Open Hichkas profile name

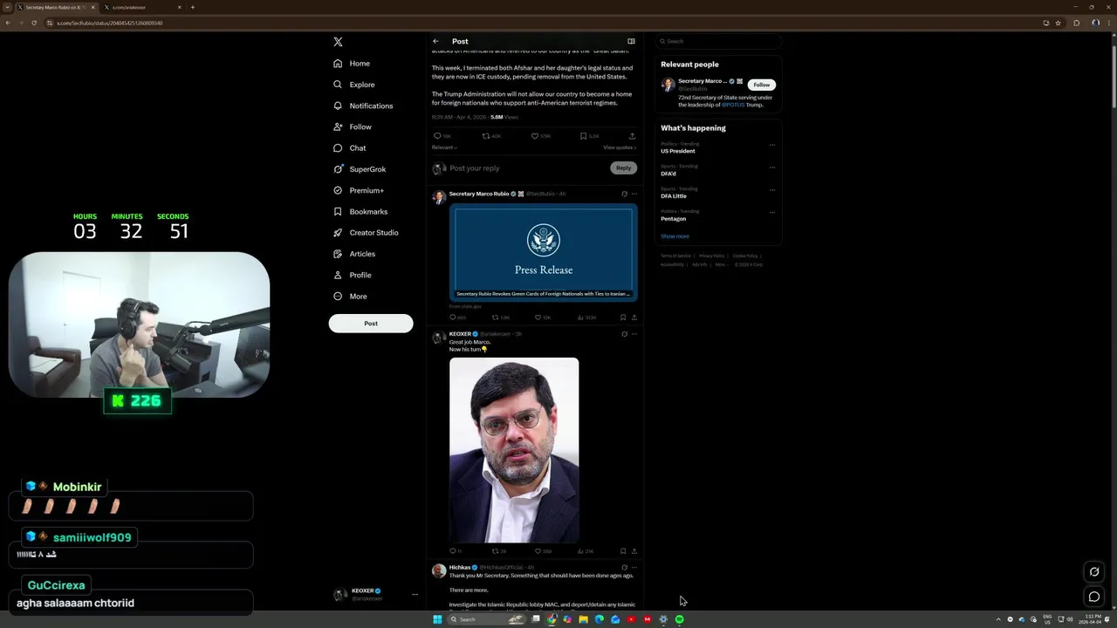coord(460,568)
